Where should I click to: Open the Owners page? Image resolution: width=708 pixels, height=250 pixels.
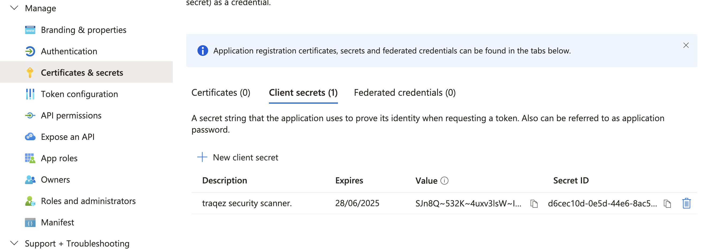pyautogui.click(x=55, y=180)
